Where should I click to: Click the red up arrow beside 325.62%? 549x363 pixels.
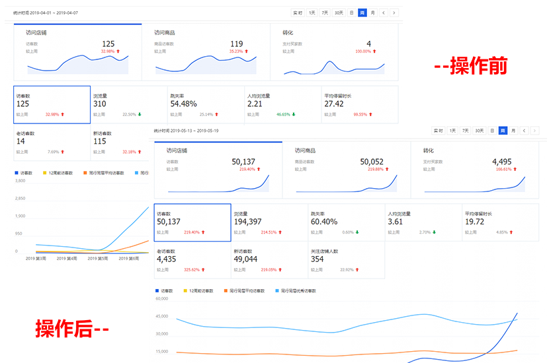pos(204,269)
